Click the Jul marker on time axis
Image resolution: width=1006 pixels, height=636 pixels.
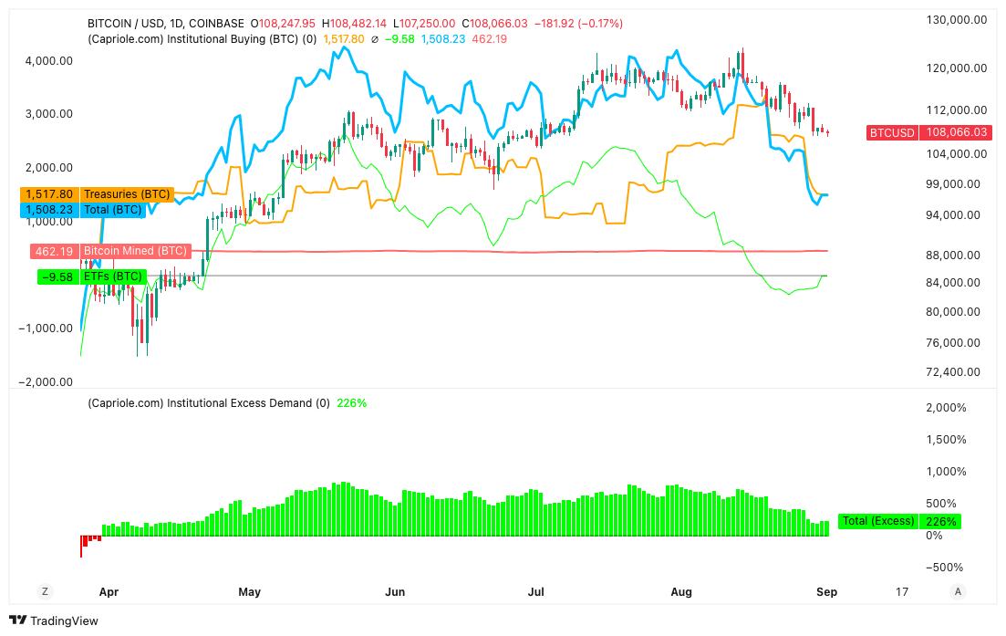pyautogui.click(x=536, y=592)
